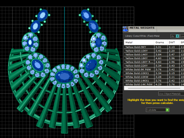Click the 3.43 DWT value
The width and height of the screenshot is (184, 138).
coord(172,66)
